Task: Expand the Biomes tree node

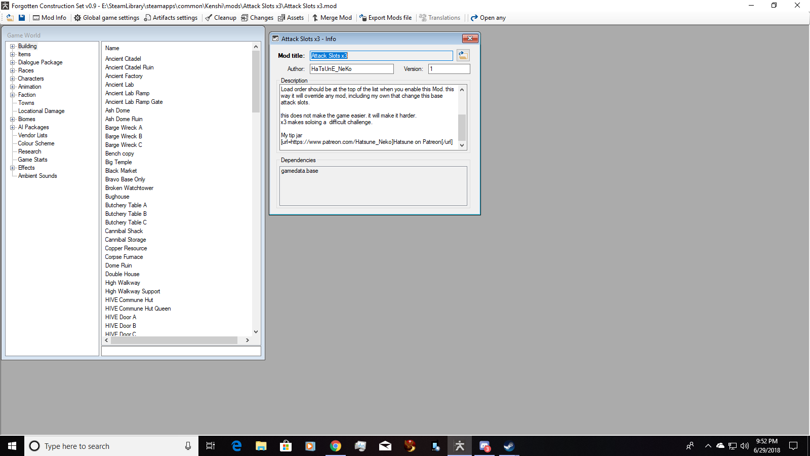Action: 13,119
